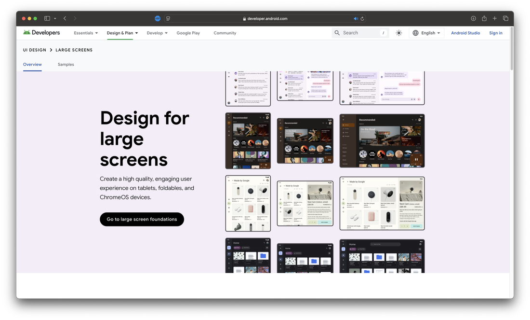
Task: Click the search magnifier icon
Action: [337, 33]
